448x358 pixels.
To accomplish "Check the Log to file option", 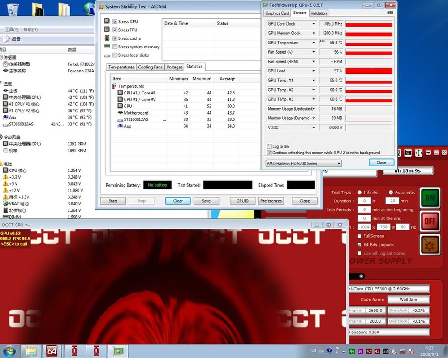I will (x=269, y=146).
